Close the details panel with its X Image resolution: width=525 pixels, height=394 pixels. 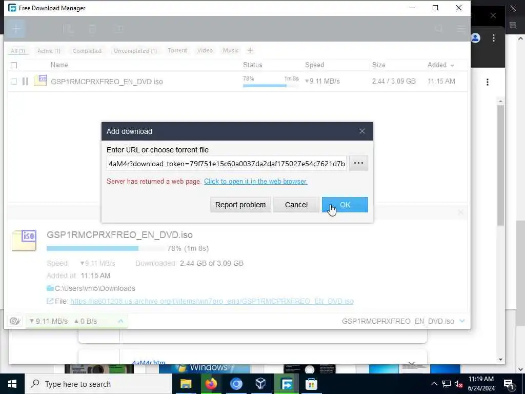pyautogui.click(x=461, y=212)
